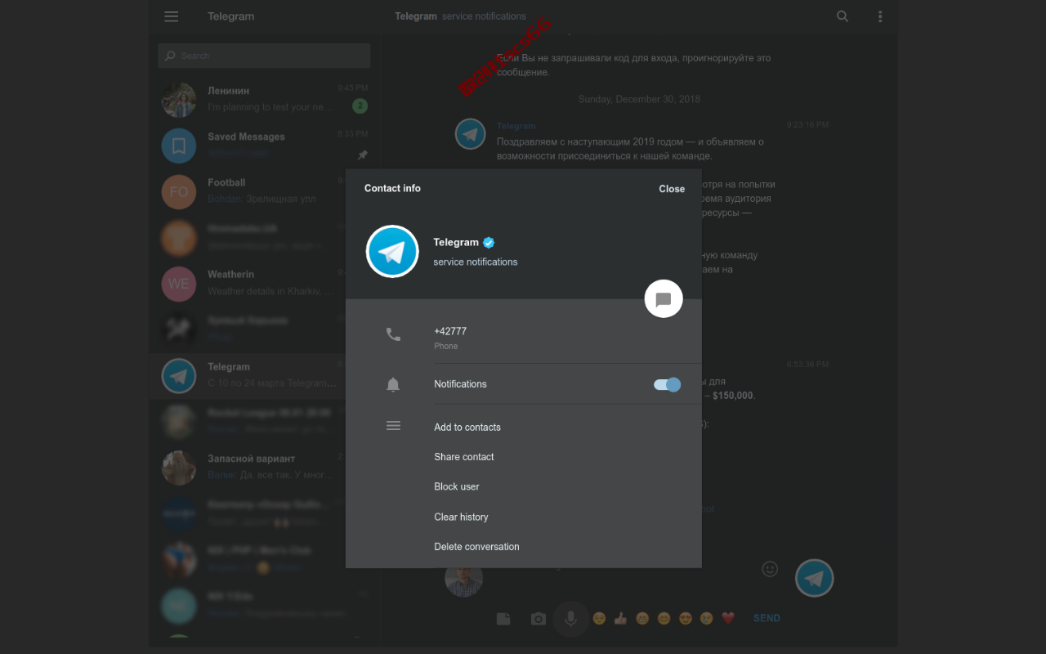Click the FO Football avatar
This screenshot has height=654, width=1046.
pos(179,192)
